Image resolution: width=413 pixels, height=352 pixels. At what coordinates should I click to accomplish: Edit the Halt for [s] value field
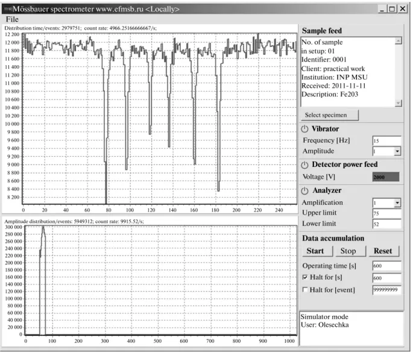point(386,278)
